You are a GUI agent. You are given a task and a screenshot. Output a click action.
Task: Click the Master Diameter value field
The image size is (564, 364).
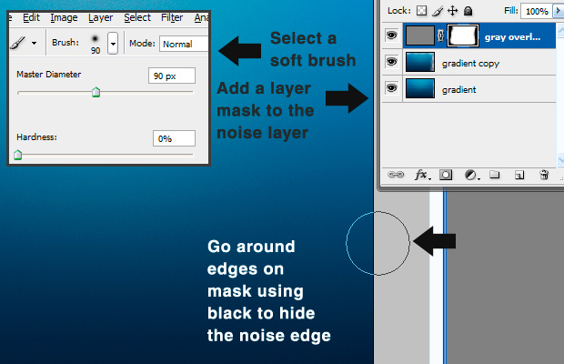pyautogui.click(x=172, y=76)
